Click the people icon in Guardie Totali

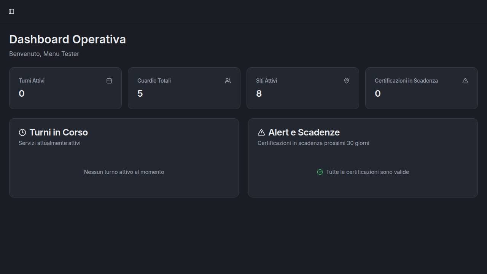coord(228,81)
